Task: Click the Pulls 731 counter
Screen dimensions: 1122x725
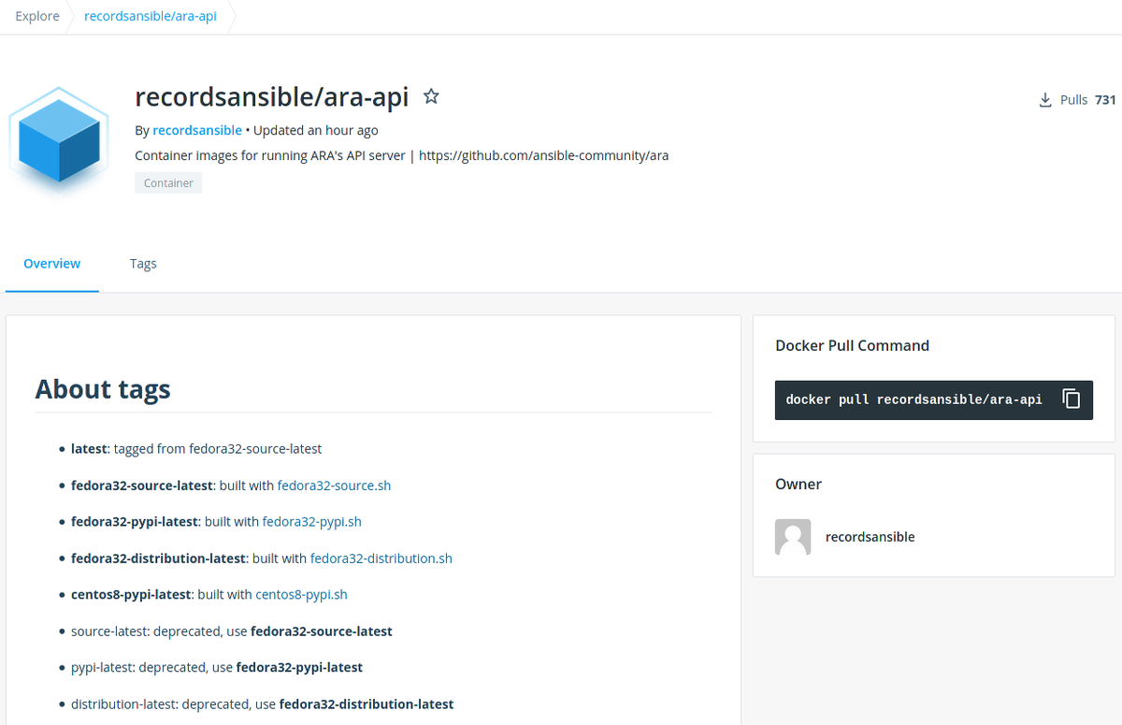Action: 1087,99
